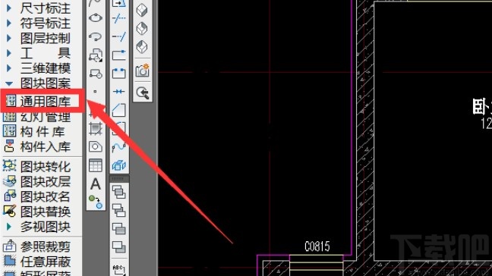
Task: Click the bottom cube visual style icon
Action: pyautogui.click(x=142, y=47)
